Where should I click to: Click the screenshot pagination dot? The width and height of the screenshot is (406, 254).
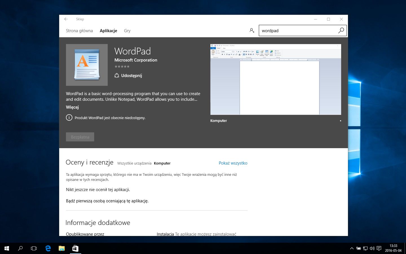click(x=341, y=121)
